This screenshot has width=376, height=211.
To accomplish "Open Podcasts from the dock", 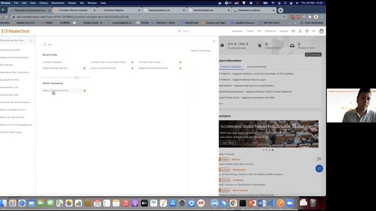I will [135, 203].
